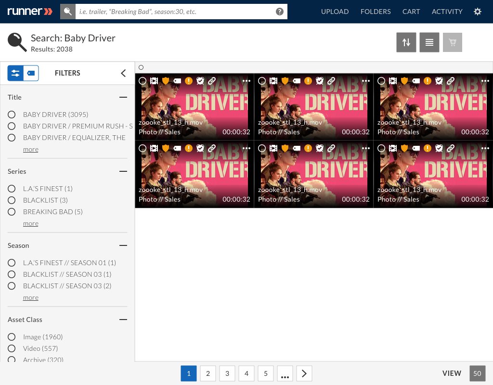The image size is (493, 385).
Task: Click link icon on top-right thumbnail
Action: pyautogui.click(x=450, y=81)
